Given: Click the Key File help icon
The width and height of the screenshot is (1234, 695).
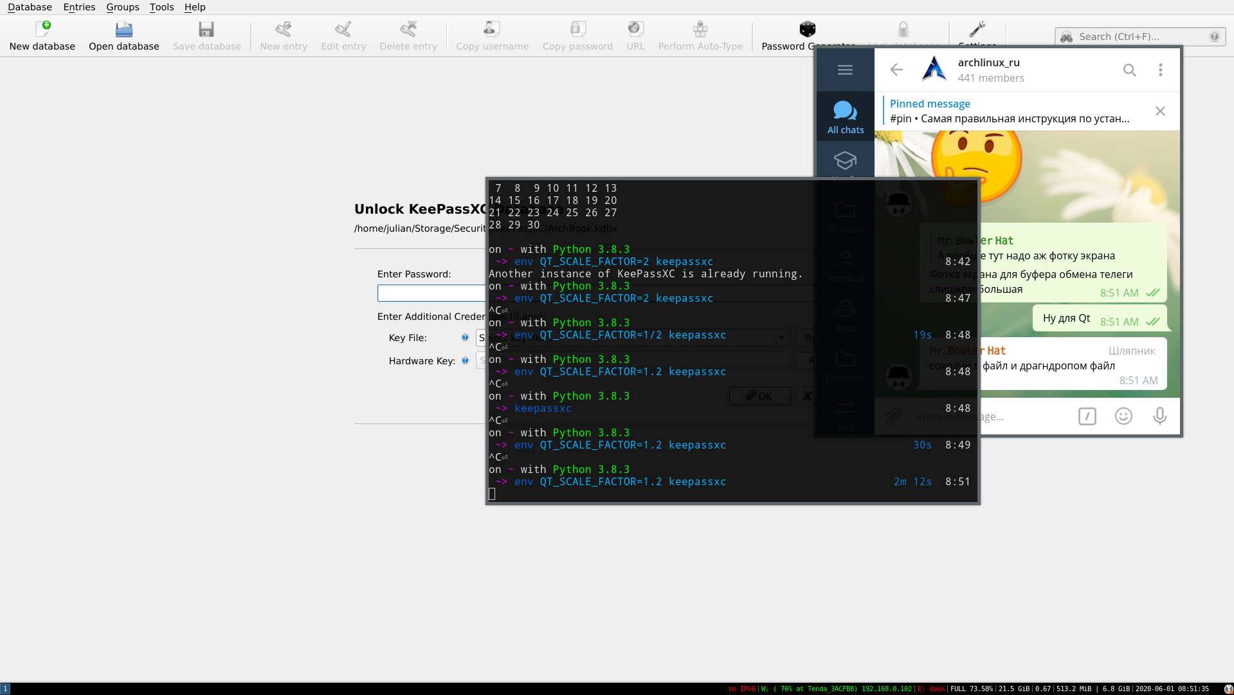Looking at the screenshot, I should [465, 337].
